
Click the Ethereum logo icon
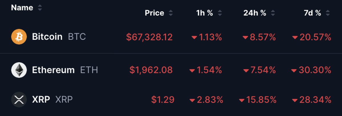(19, 70)
